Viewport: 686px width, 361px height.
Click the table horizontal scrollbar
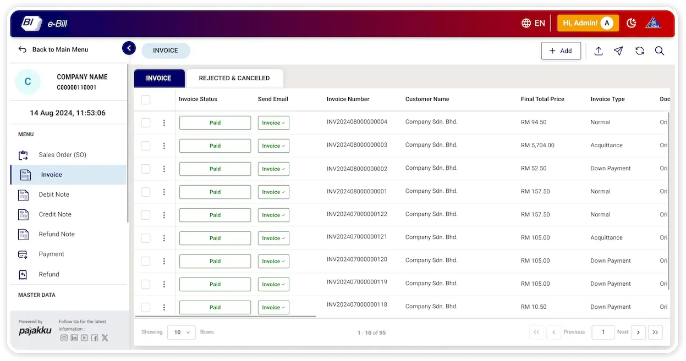(x=226, y=316)
